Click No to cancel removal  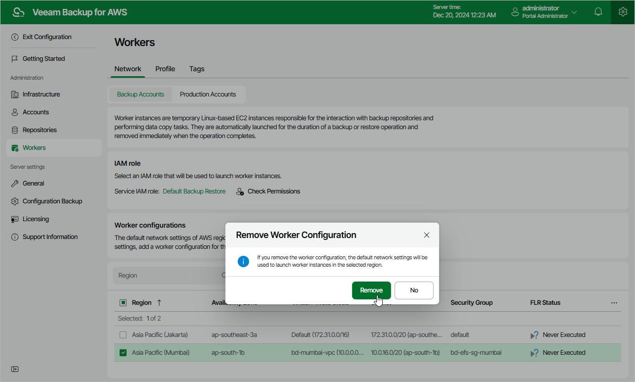pyautogui.click(x=414, y=290)
